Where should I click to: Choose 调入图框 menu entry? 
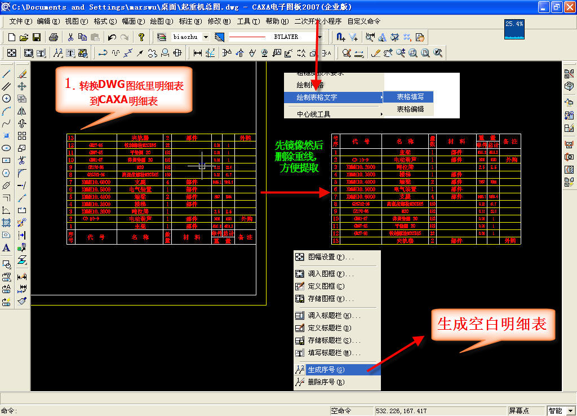pyautogui.click(x=337, y=274)
